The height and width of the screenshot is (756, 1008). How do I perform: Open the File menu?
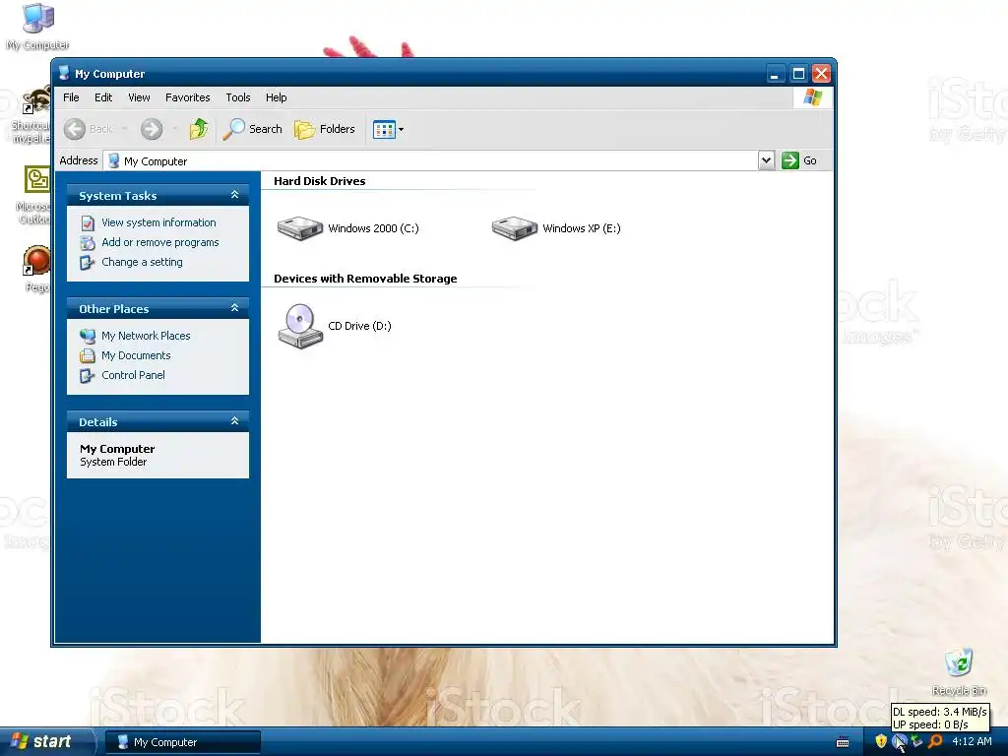point(71,97)
